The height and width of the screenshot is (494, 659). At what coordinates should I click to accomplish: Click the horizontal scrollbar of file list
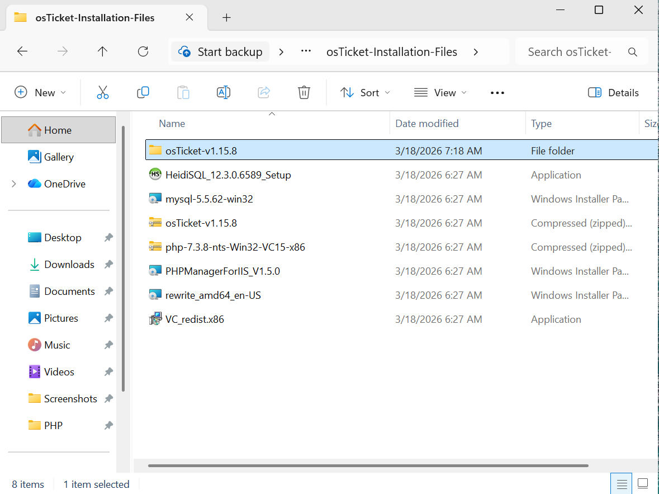click(x=368, y=465)
